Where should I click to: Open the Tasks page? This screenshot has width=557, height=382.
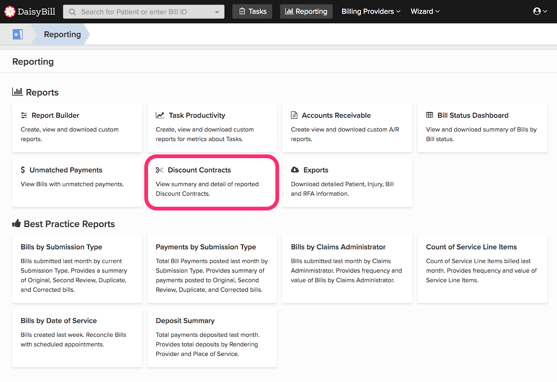point(252,11)
